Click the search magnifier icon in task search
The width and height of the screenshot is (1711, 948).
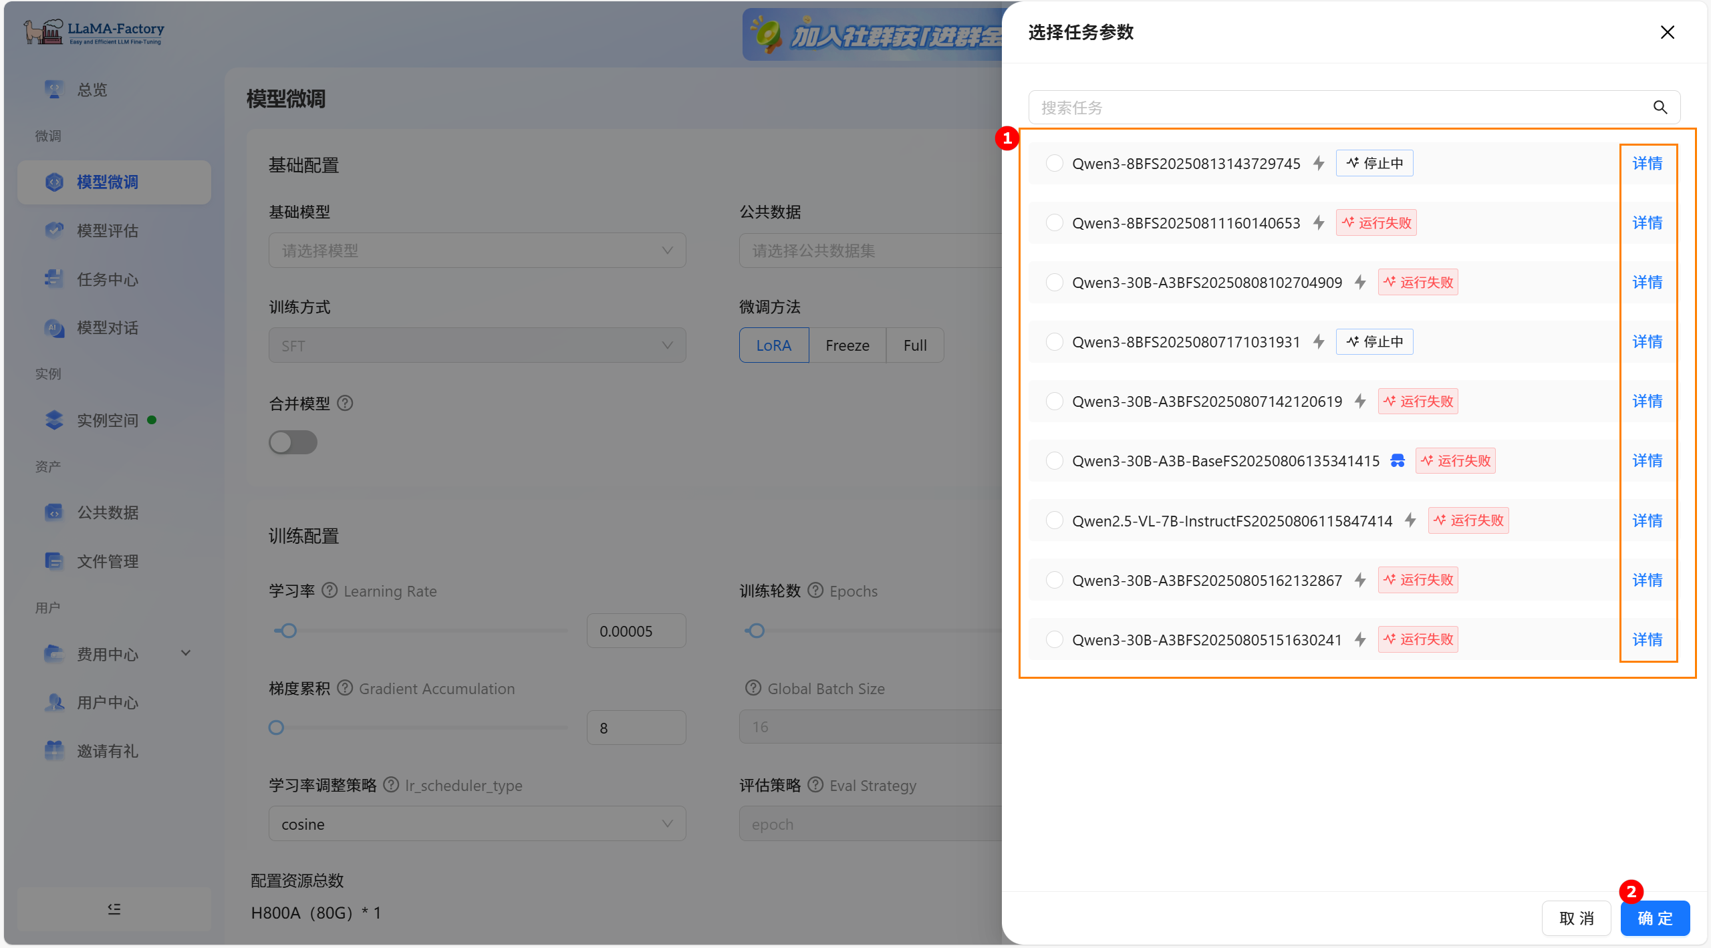coord(1660,108)
